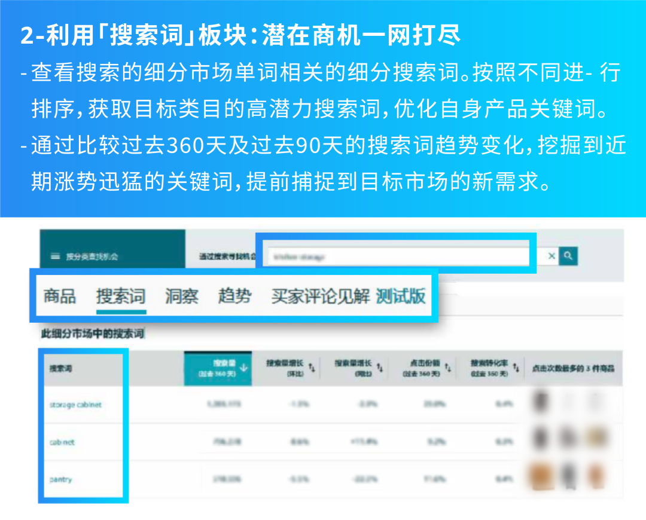Click the magnifying glass search icon

pyautogui.click(x=567, y=256)
